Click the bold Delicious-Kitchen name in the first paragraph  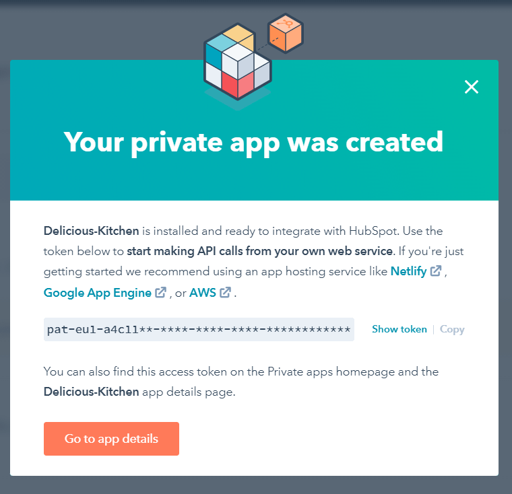[x=91, y=231]
